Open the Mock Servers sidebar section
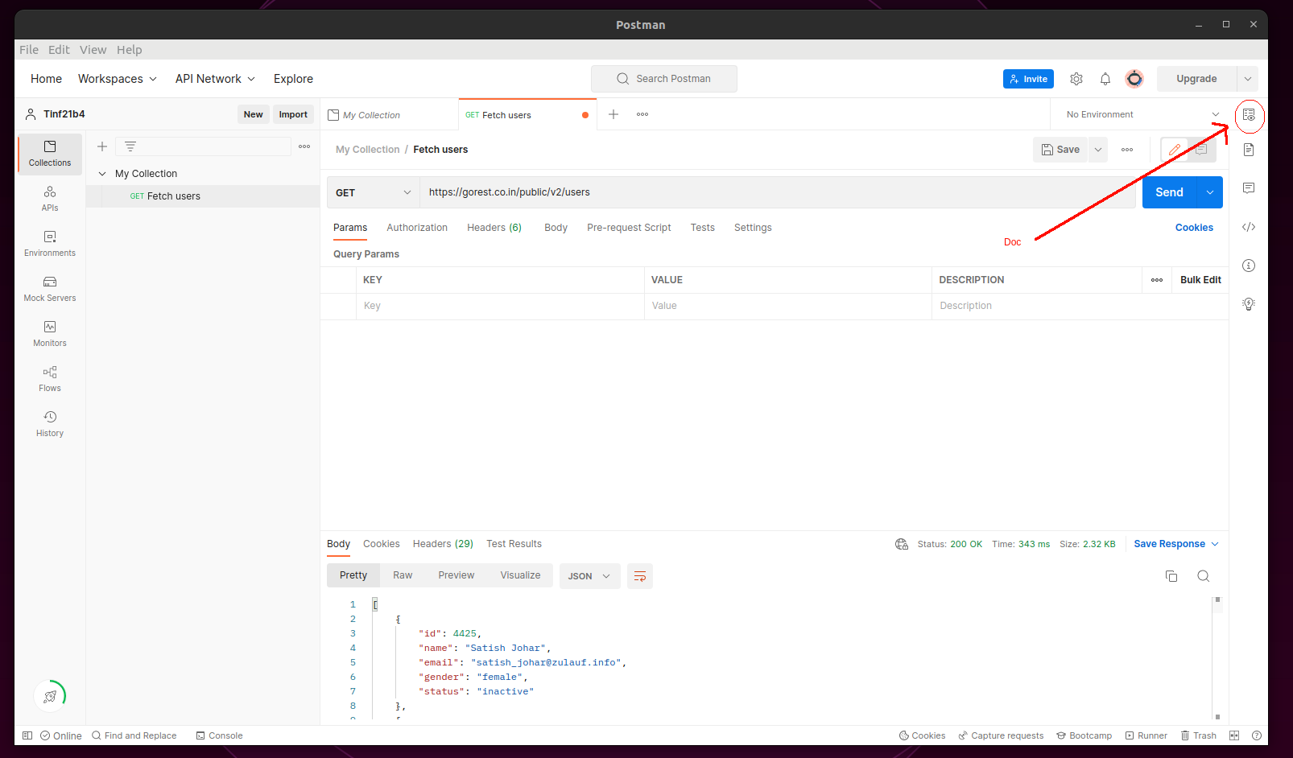The image size is (1293, 758). [50, 288]
